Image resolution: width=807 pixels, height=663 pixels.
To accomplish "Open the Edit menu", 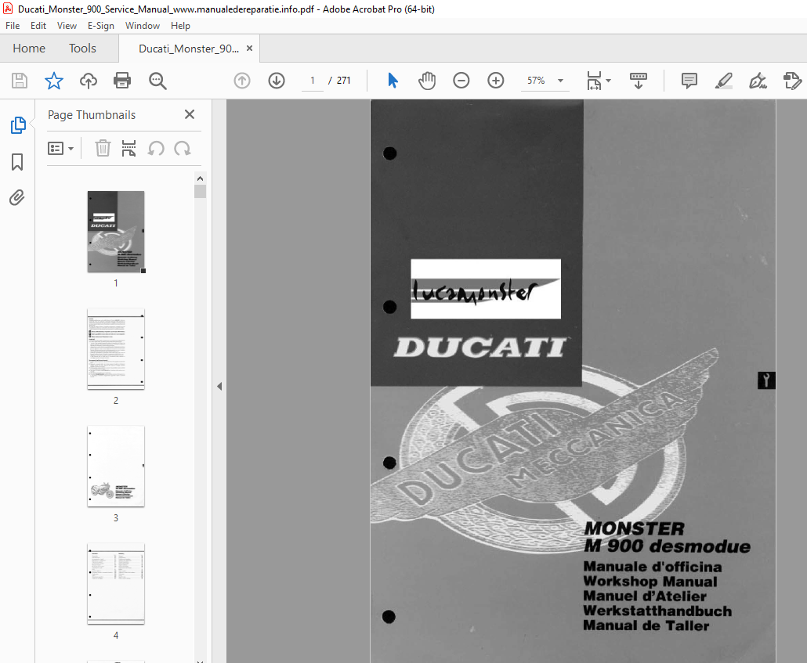I will 38,26.
